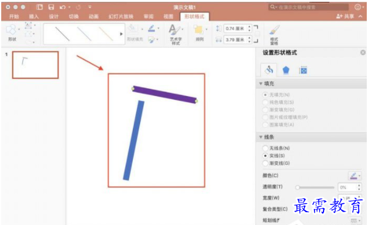The image size is (368, 225).
Task: Open the 形状填充 dropdown arrow
Action: click(x=142, y=29)
